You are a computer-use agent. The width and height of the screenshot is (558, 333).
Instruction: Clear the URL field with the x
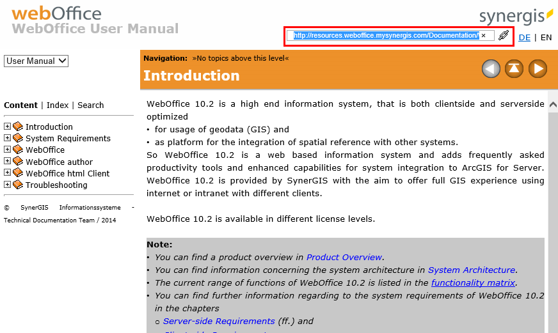tap(483, 36)
